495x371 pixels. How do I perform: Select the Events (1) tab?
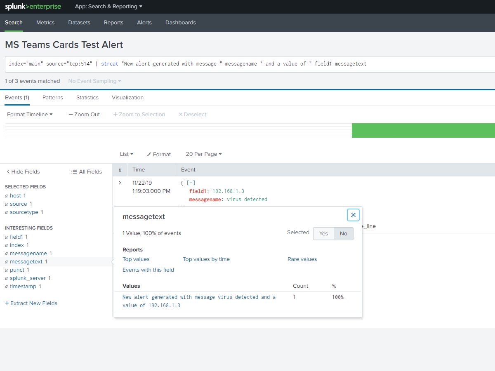click(17, 98)
